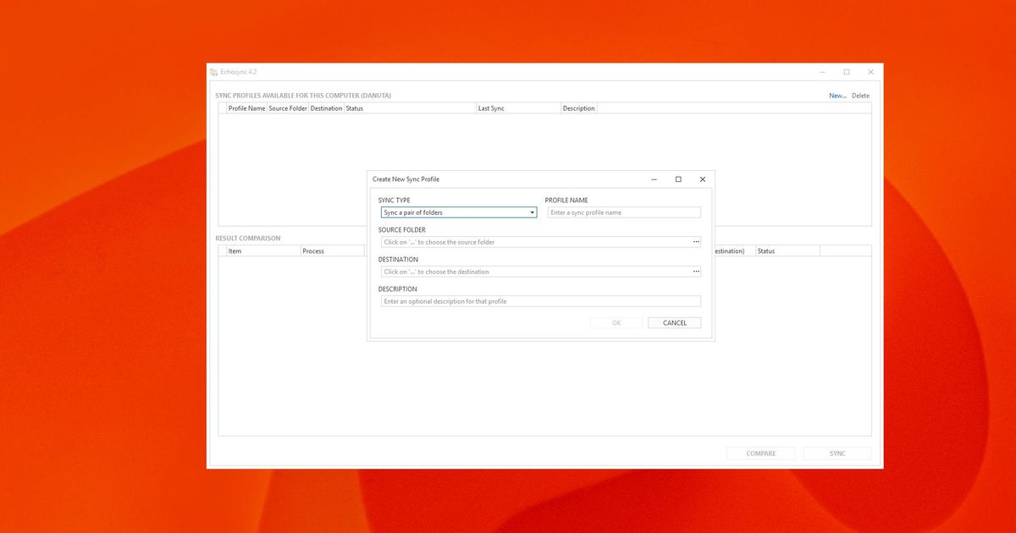Click the Profile Name input field
1016x533 pixels.
624,212
